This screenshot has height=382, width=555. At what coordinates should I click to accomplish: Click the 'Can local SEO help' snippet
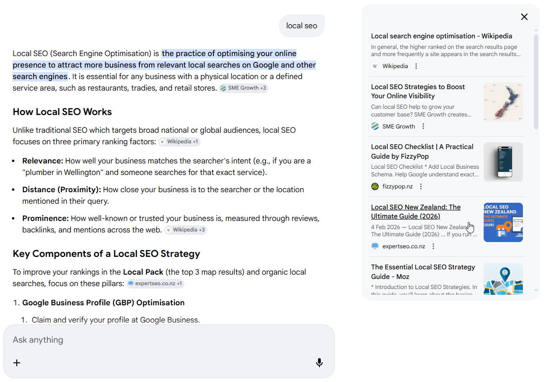pyautogui.click(x=421, y=111)
